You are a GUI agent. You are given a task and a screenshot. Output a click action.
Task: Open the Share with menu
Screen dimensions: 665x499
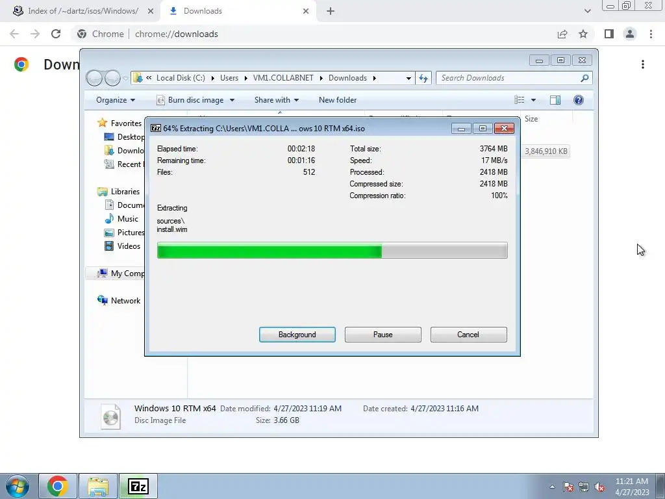coord(277,100)
